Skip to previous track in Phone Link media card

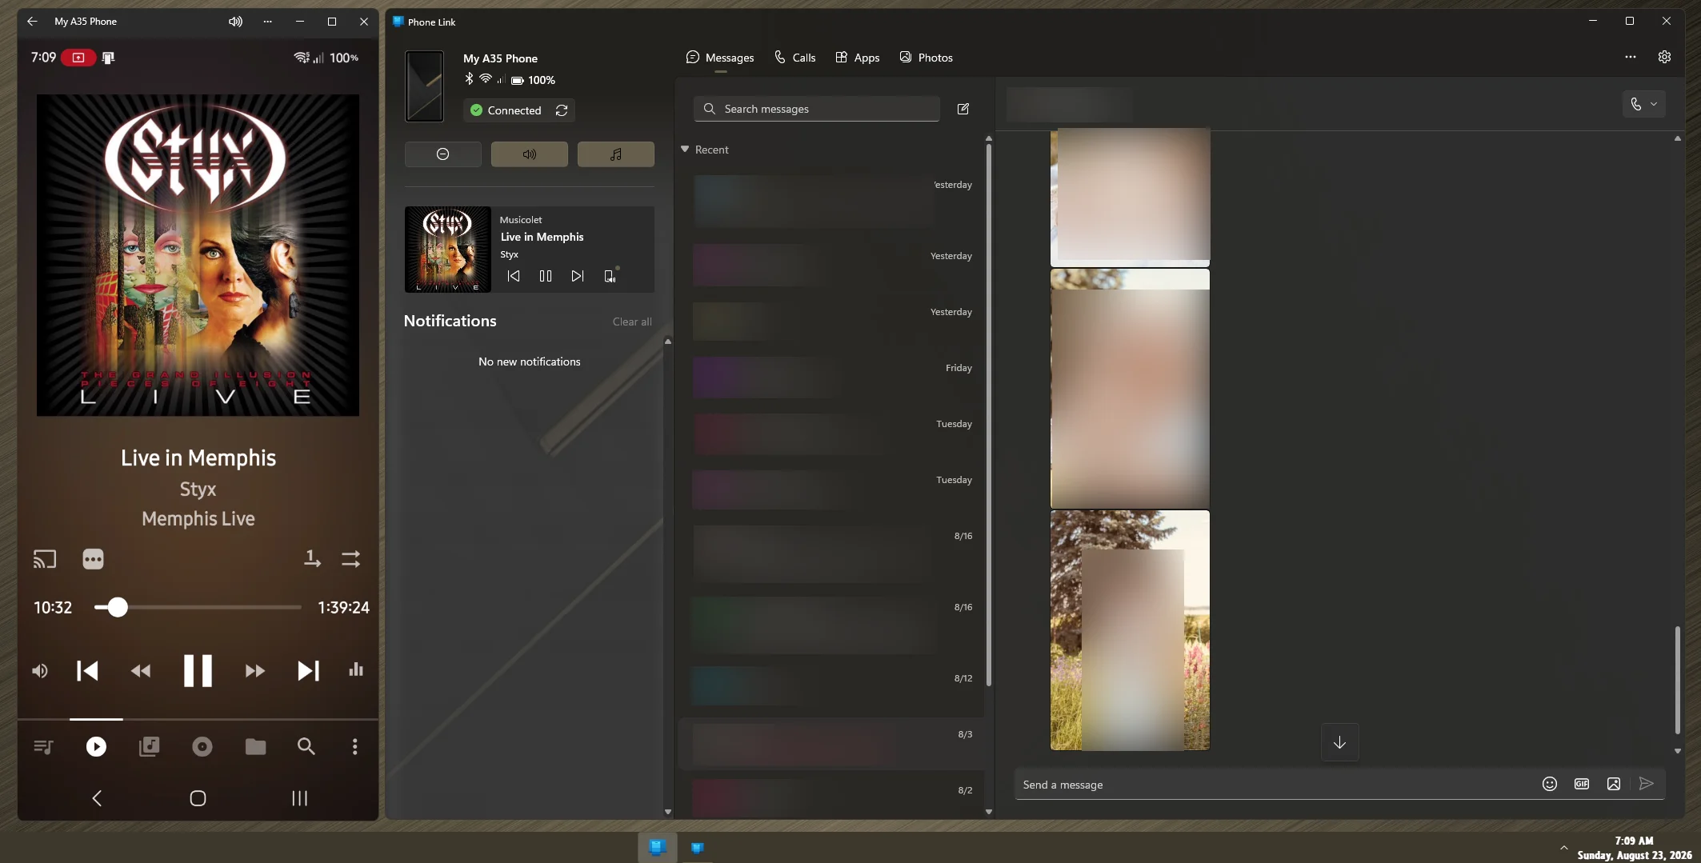514,276
